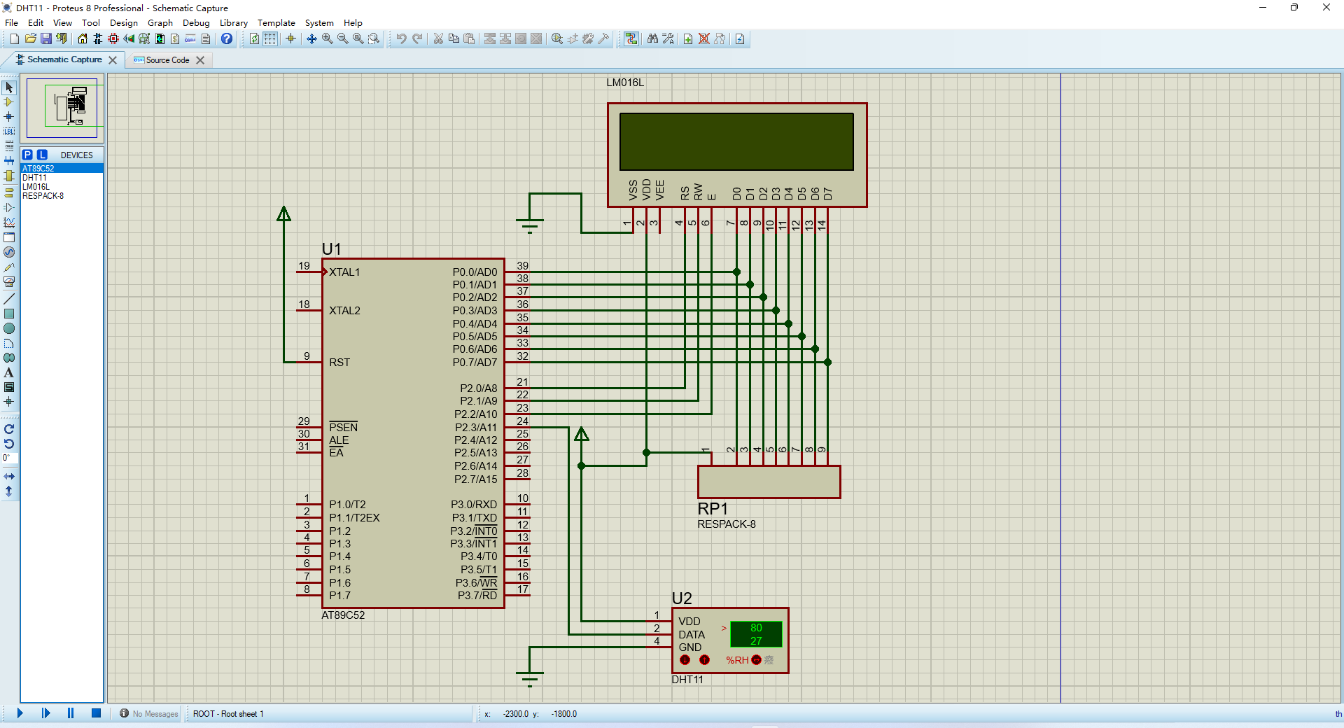
Task: Pick parts from libraries icon
Action: (x=557, y=38)
